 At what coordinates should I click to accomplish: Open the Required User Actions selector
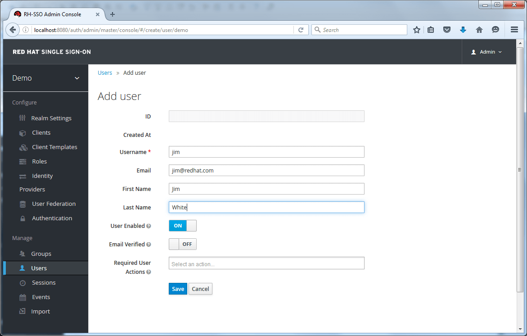coord(266,263)
